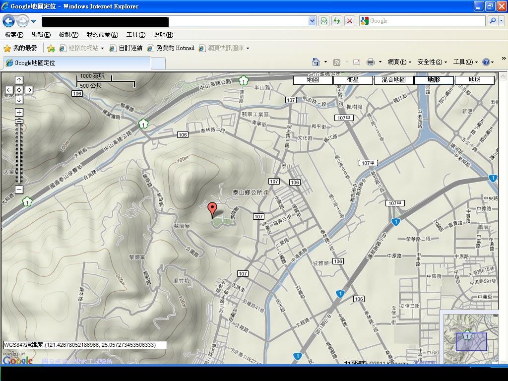Screen dimensions: 508x381
Task: Switch map view to 混合地圖 (hybrid)
Action: [393, 80]
